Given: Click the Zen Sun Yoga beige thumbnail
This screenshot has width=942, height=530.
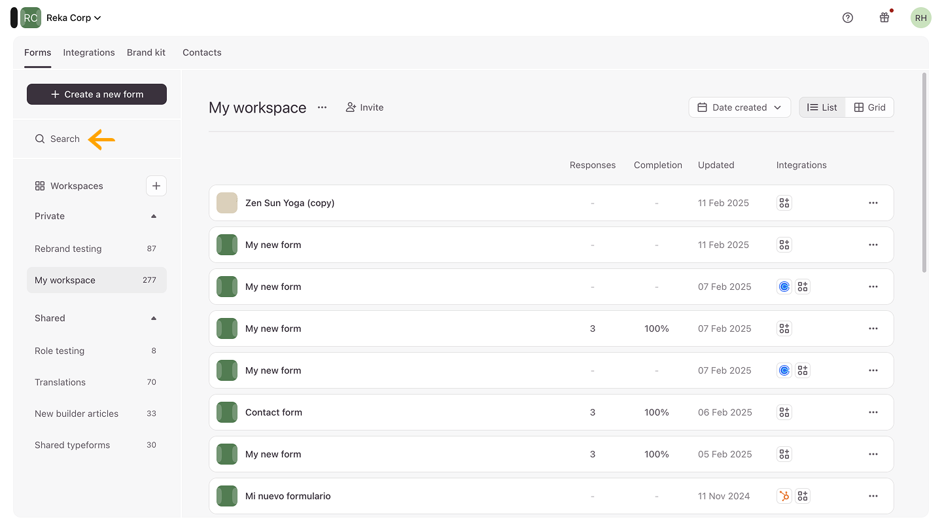Looking at the screenshot, I should (x=227, y=203).
